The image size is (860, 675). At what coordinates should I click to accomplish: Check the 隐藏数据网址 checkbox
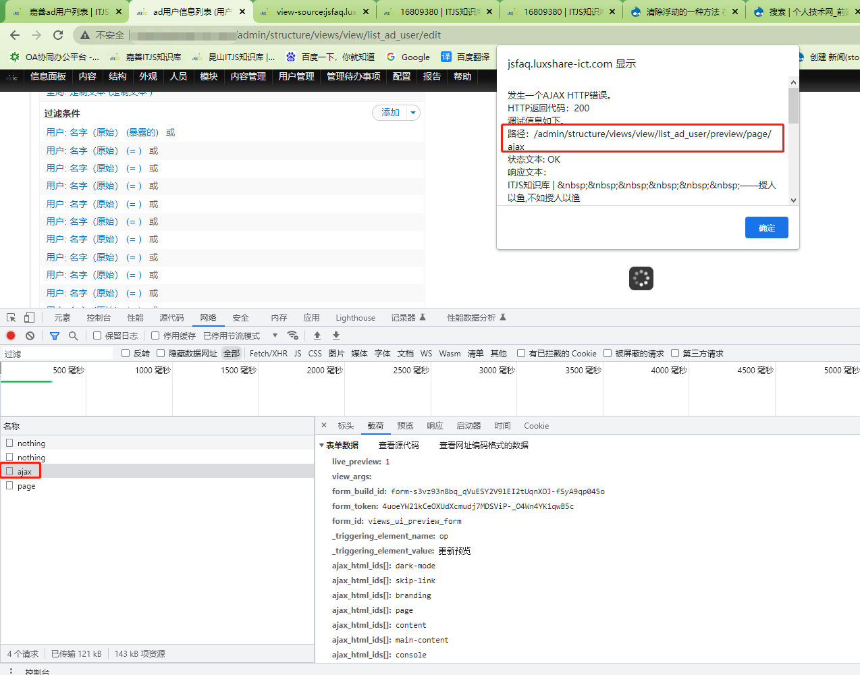161,353
